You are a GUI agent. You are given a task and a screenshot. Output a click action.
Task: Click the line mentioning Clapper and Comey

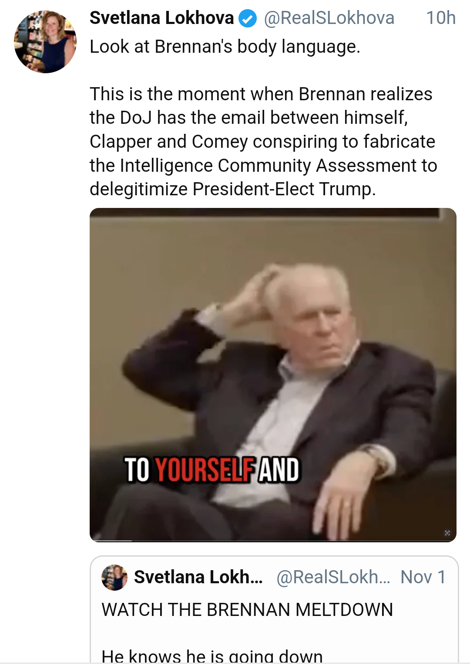point(262,142)
